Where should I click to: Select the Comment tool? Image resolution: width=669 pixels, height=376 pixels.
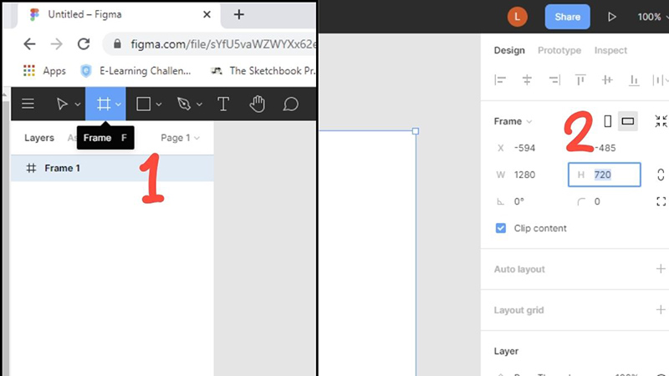(x=290, y=104)
